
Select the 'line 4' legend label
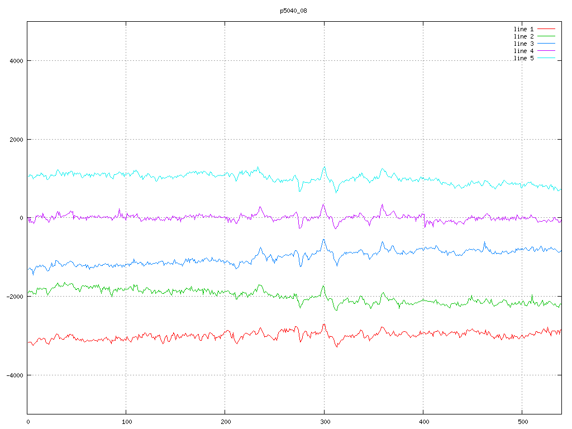523,51
